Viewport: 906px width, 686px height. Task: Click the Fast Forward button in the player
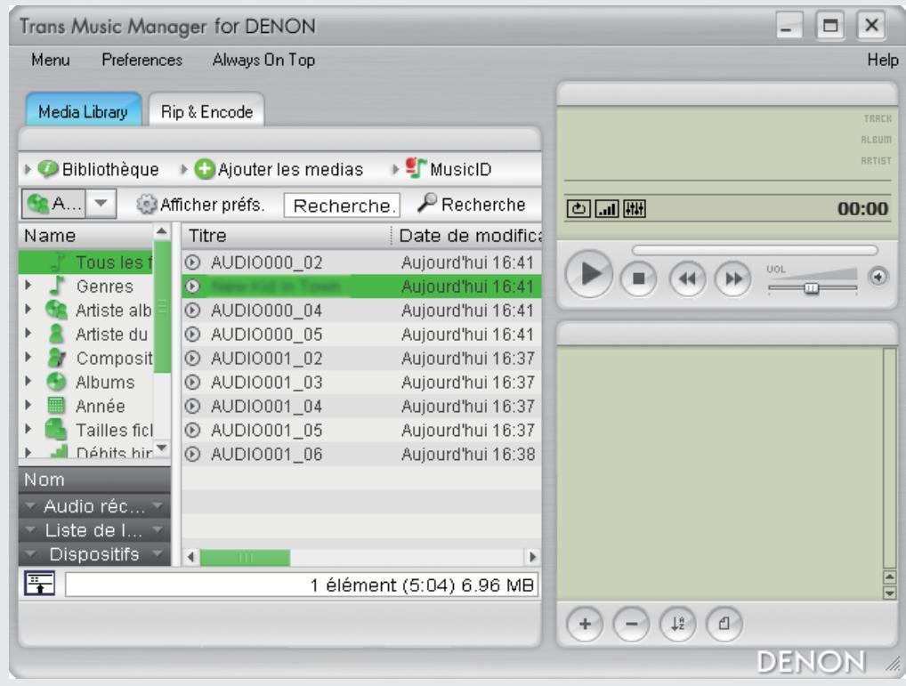point(733,278)
